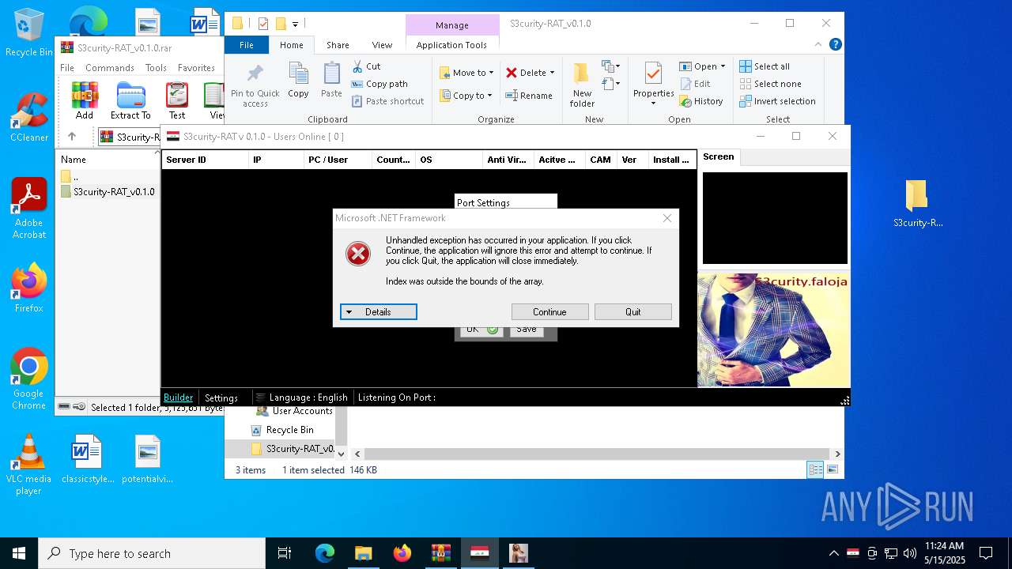Expand Details in the exception dialog
The width and height of the screenshot is (1012, 569).
pos(378,312)
